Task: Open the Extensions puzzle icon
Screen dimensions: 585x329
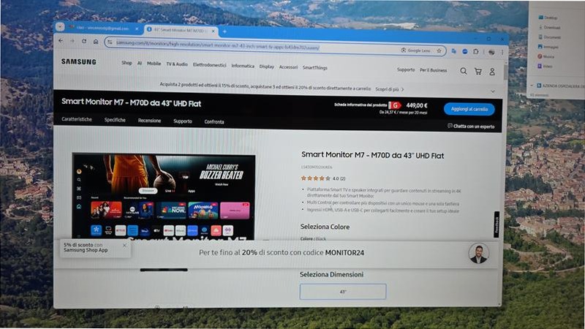Action: (x=476, y=51)
